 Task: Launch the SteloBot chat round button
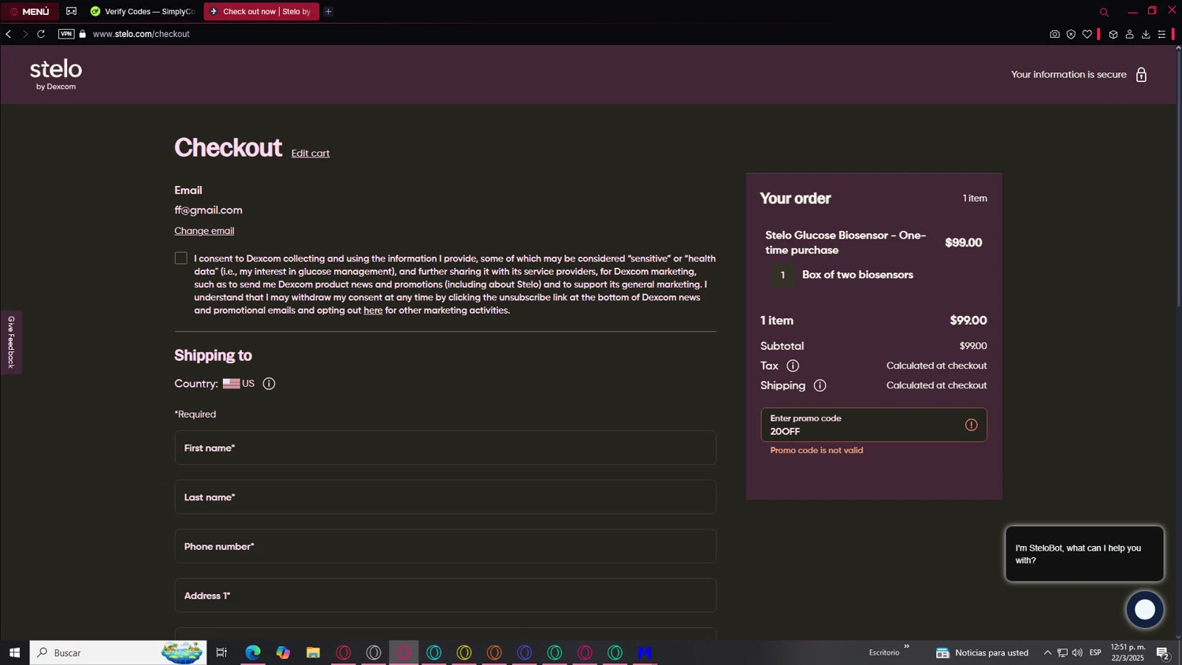pos(1145,609)
